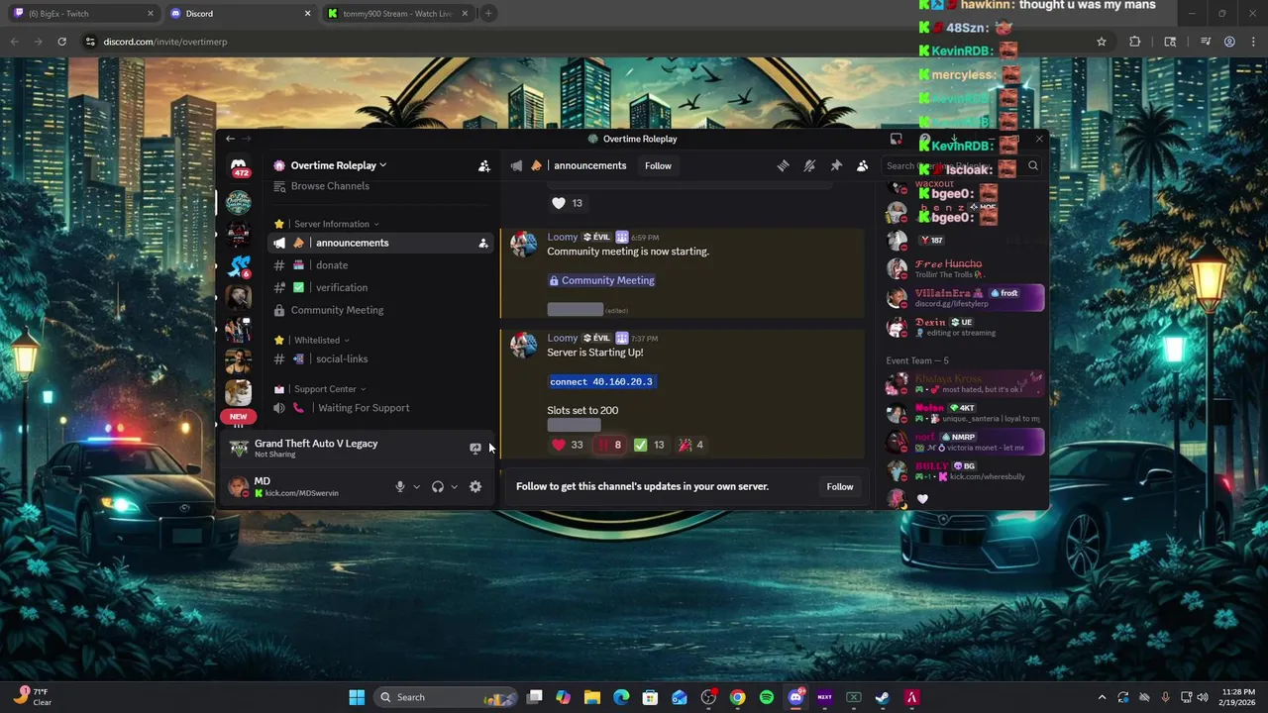
Task: Toggle the member list visibility
Action: [863, 166]
